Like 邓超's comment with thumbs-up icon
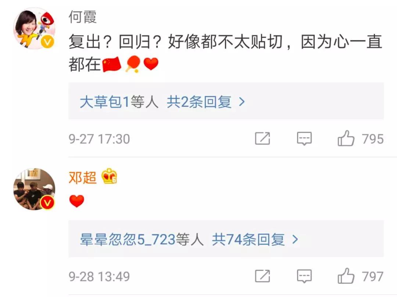Screen dimensions: 397x297 click(x=346, y=276)
